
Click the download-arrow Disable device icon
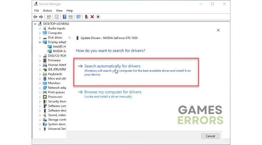[x=98, y=17]
